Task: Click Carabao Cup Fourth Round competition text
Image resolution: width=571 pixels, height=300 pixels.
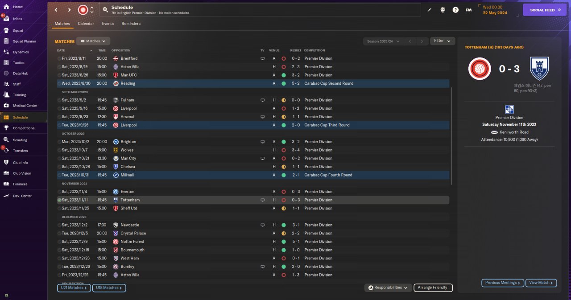Action: click(x=328, y=175)
